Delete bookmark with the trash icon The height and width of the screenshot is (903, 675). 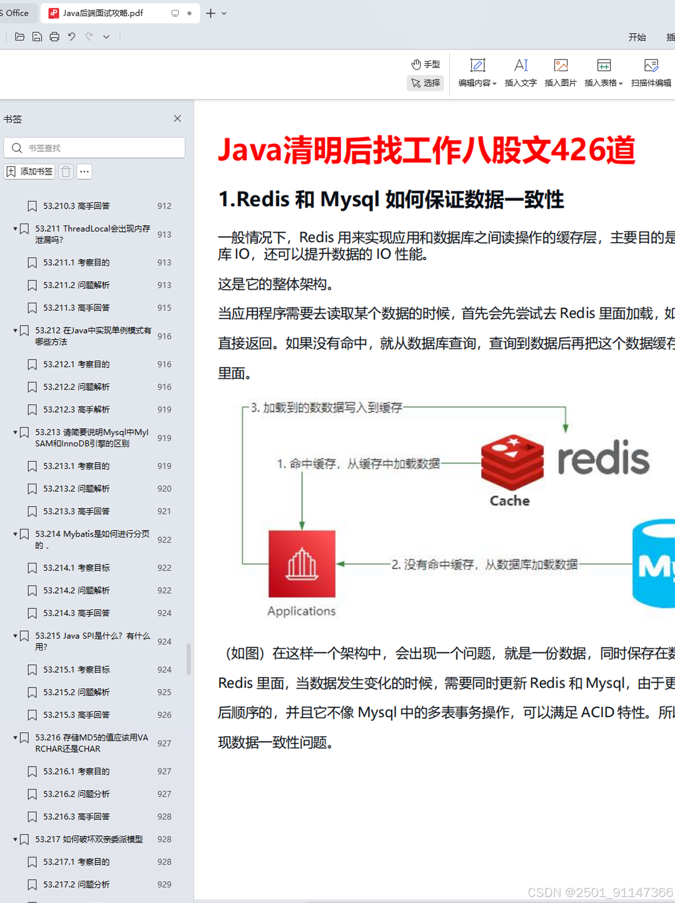(66, 171)
